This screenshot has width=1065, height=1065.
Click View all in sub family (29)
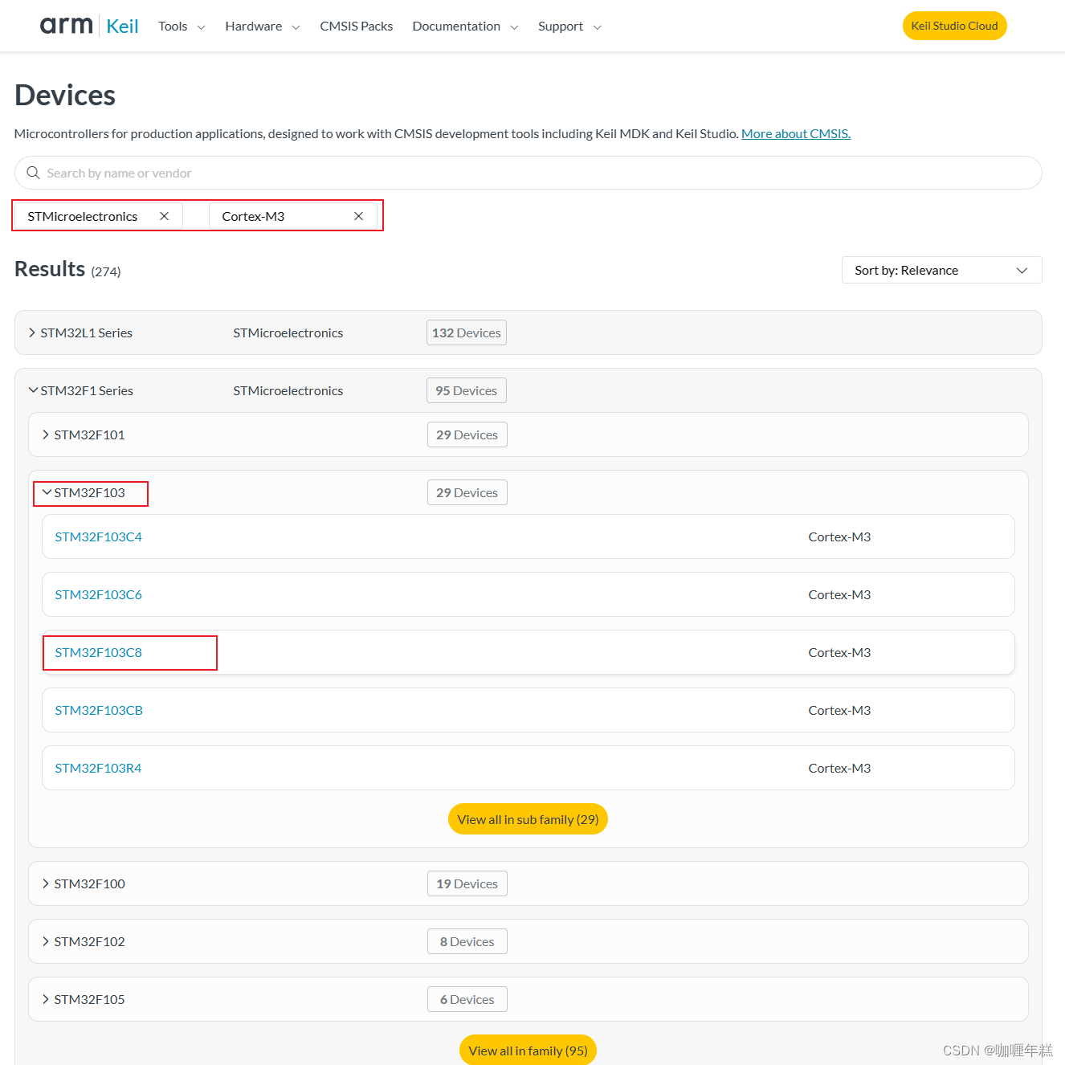coord(528,819)
